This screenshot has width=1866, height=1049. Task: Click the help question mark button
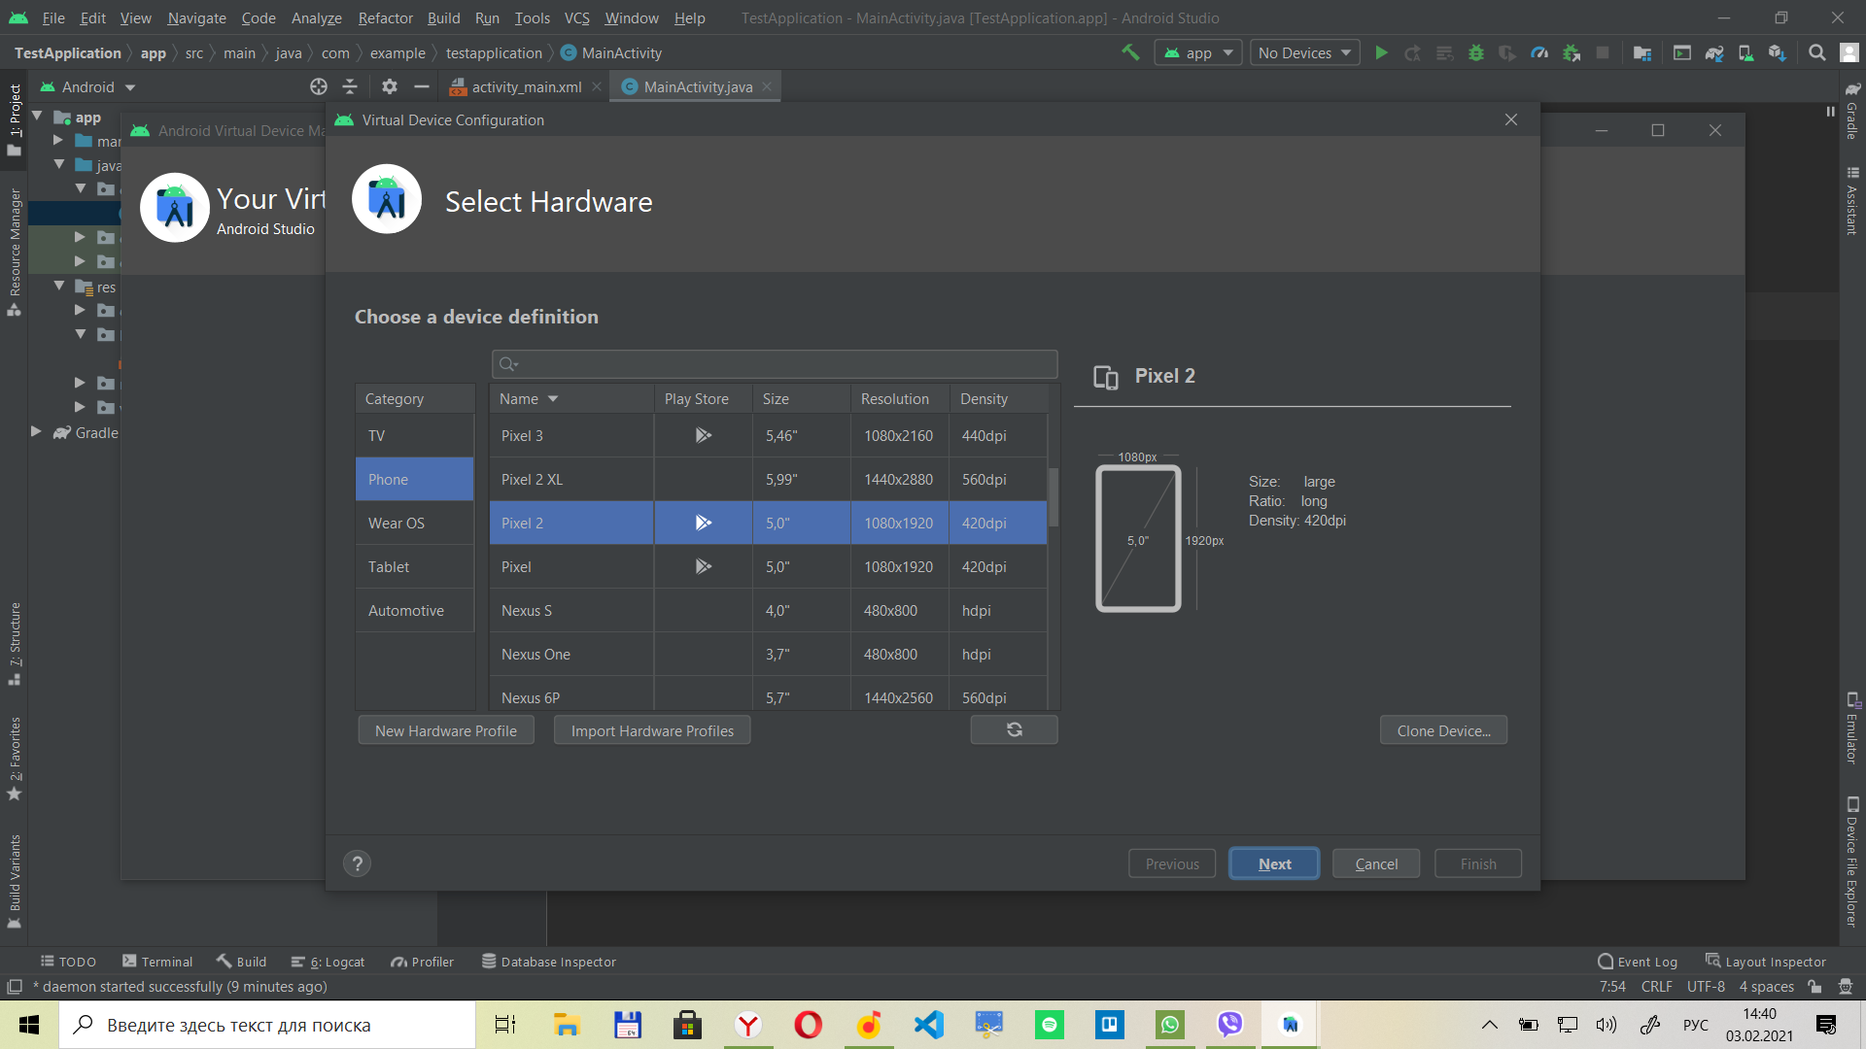click(358, 863)
